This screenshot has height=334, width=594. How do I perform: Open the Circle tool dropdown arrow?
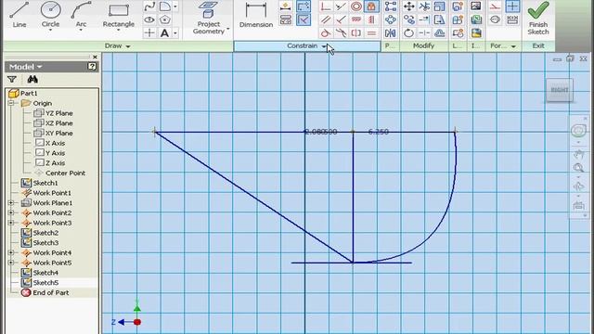pos(50,30)
